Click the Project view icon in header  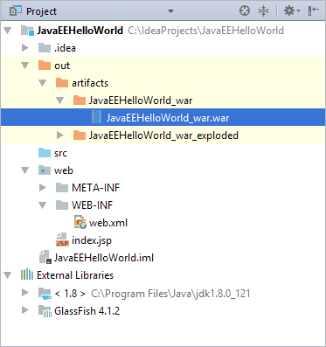click(x=16, y=11)
